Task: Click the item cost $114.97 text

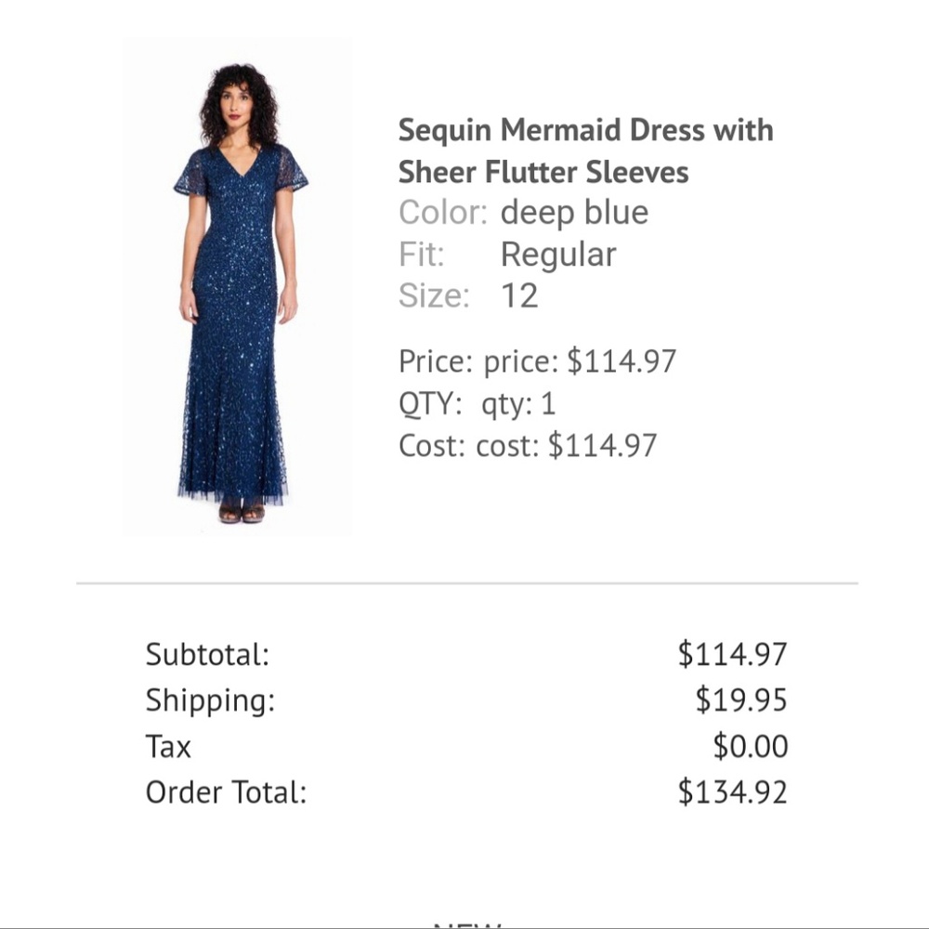Action: coord(602,446)
